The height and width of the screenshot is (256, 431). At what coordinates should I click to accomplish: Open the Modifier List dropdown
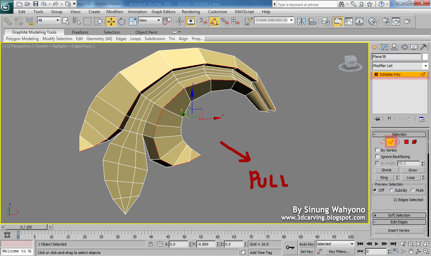coord(425,66)
